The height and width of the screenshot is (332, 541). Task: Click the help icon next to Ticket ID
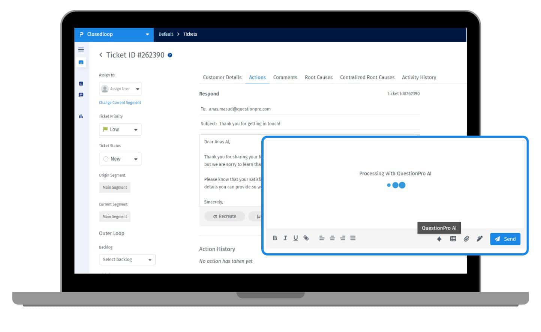pos(170,55)
